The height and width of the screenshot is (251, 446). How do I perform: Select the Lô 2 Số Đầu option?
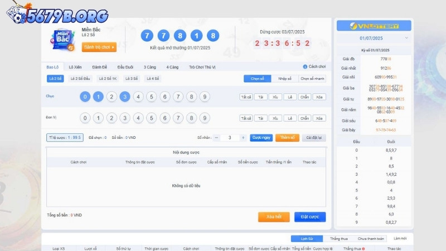coord(80,79)
